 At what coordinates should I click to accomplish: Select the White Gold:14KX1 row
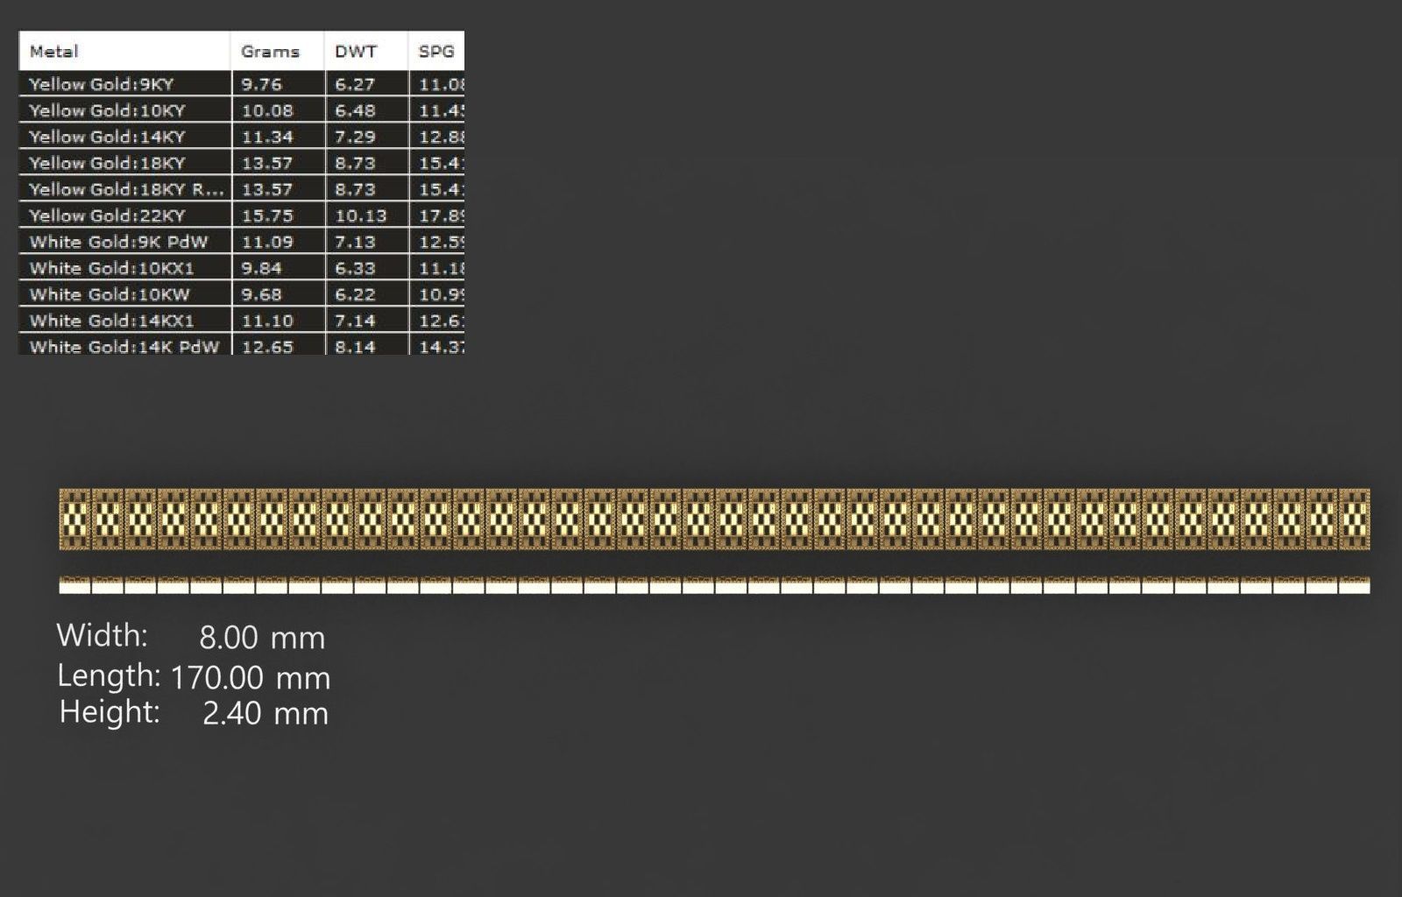point(242,321)
